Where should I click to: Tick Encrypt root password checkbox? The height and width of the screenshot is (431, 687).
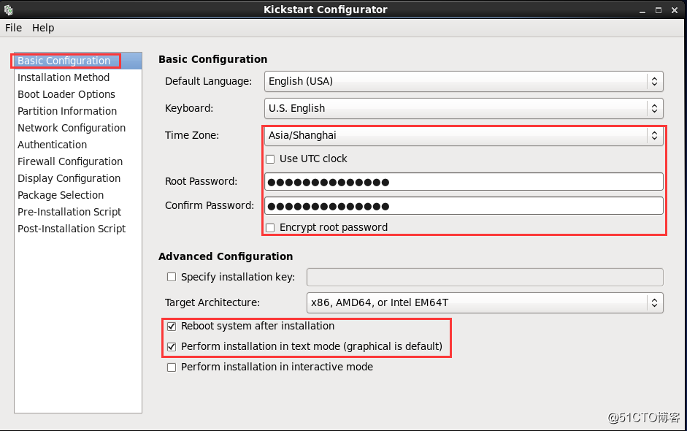coord(270,228)
